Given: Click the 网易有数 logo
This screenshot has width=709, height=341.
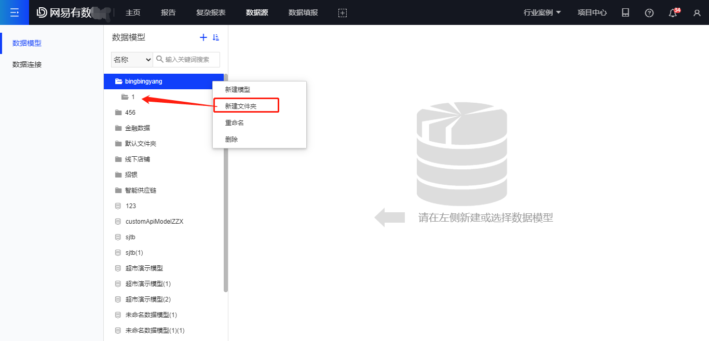Looking at the screenshot, I should point(64,12).
